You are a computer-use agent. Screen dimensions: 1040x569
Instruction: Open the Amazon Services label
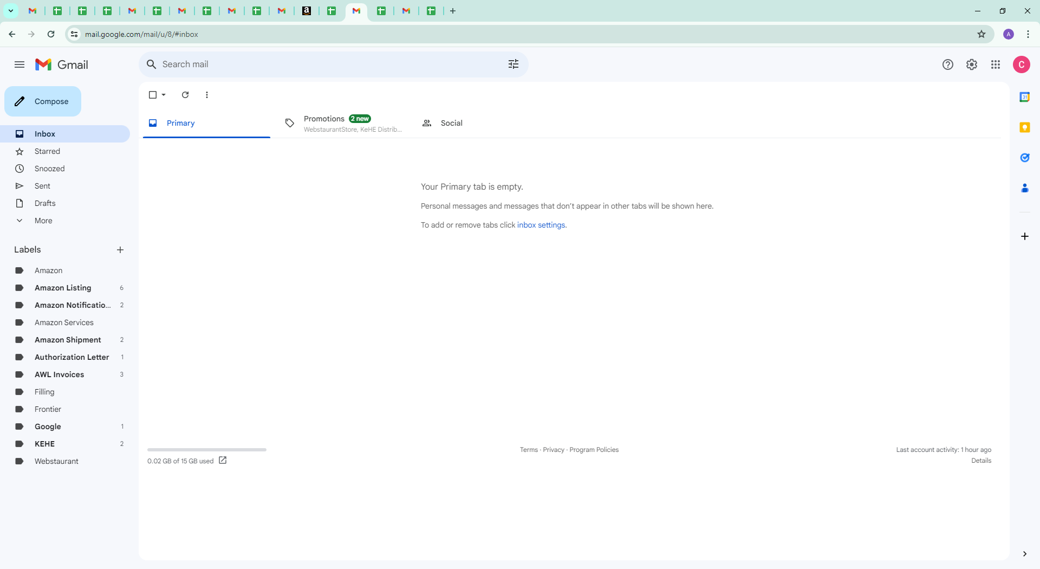pos(65,322)
